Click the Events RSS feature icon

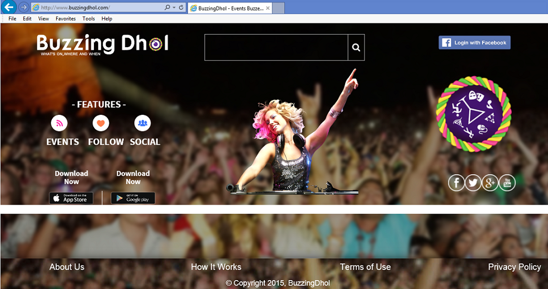click(x=59, y=123)
